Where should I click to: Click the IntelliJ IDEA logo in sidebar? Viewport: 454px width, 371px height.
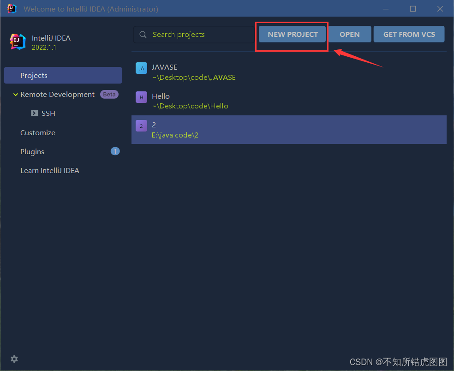[18, 42]
